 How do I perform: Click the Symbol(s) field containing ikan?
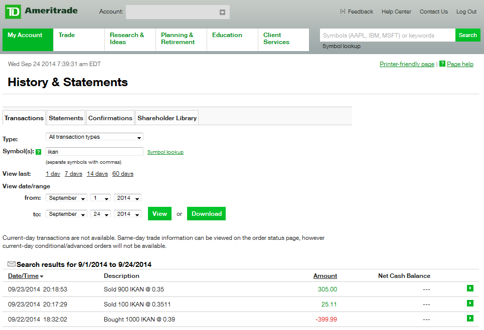pyautogui.click(x=94, y=152)
